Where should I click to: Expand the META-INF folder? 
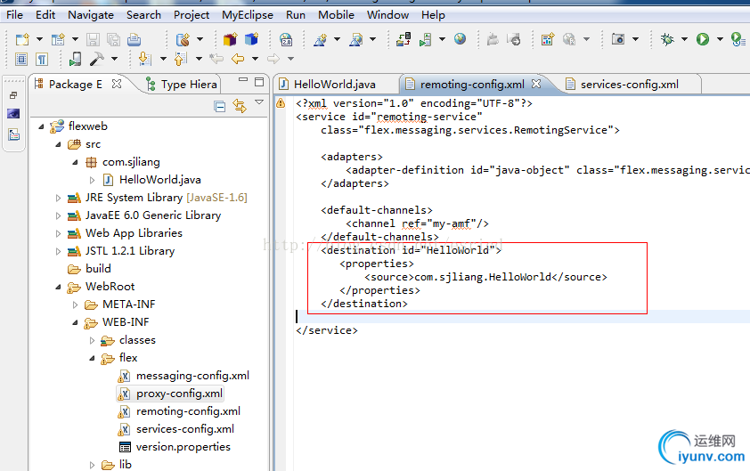[x=75, y=305]
